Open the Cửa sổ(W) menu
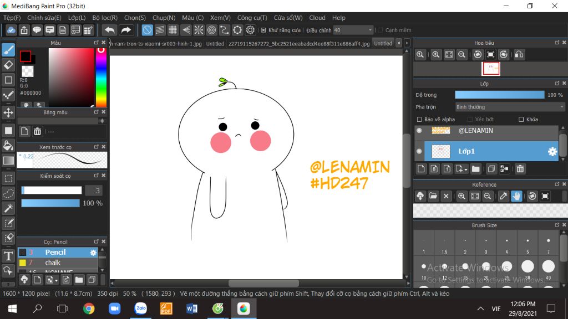 (x=288, y=18)
